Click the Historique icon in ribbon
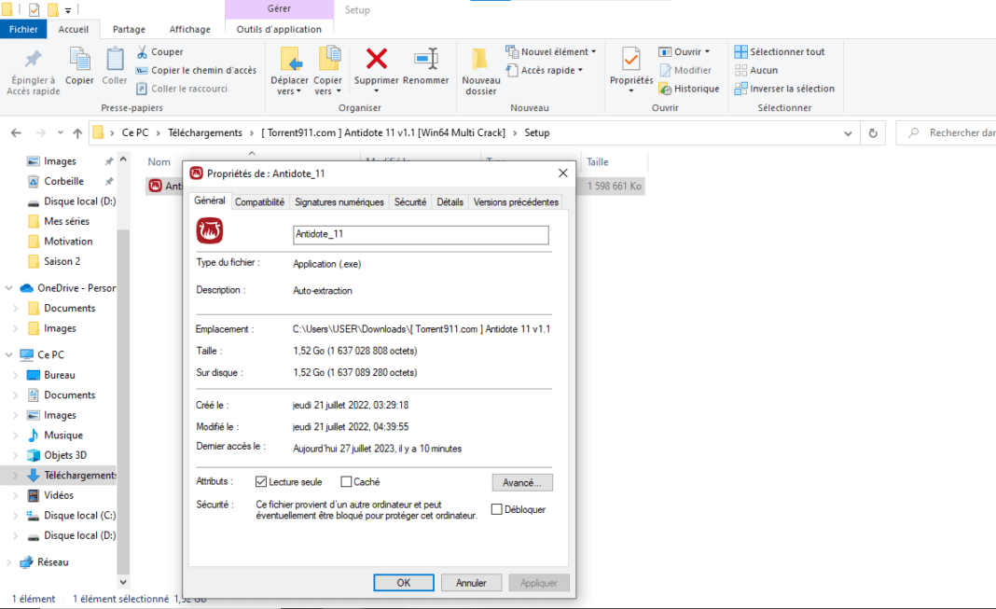Screen dimensions: 996x609 [x=665, y=89]
